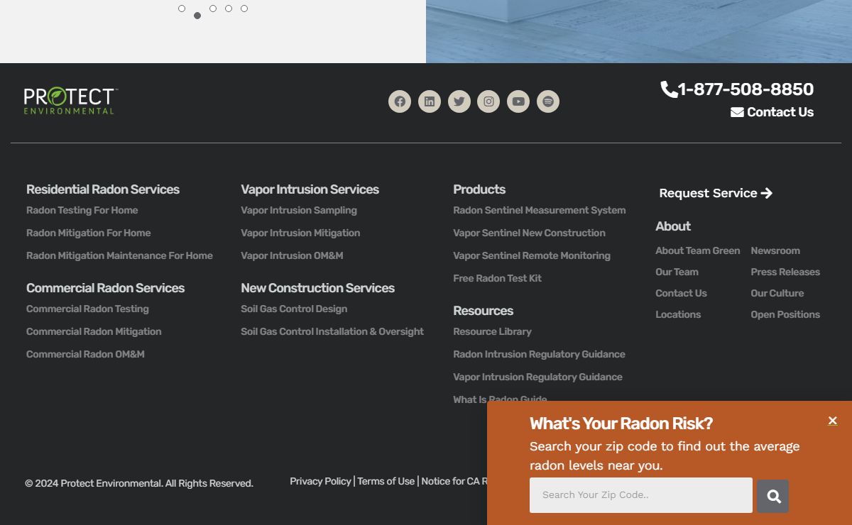Screen dimensions: 852x525
Task: Open the Twitter social icon
Action: [x=459, y=101]
